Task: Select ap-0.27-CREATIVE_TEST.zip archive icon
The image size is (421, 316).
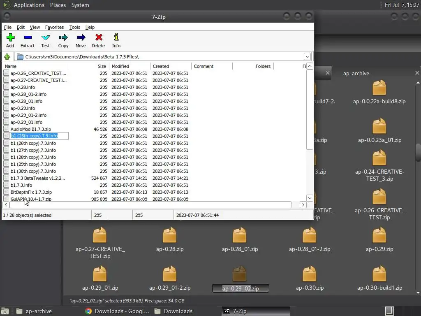Action: [100, 235]
